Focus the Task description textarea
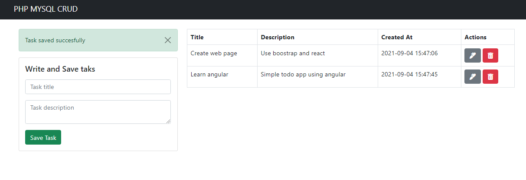The width and height of the screenshot is (526, 180). click(98, 112)
